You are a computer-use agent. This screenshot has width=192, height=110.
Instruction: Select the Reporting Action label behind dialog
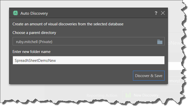pyautogui.click(x=102, y=95)
